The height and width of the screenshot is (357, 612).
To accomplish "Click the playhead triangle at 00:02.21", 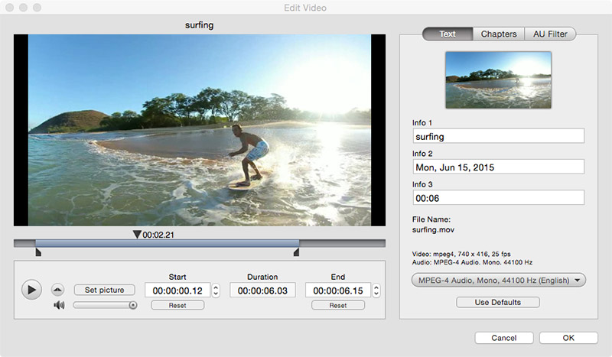I will click(x=137, y=235).
